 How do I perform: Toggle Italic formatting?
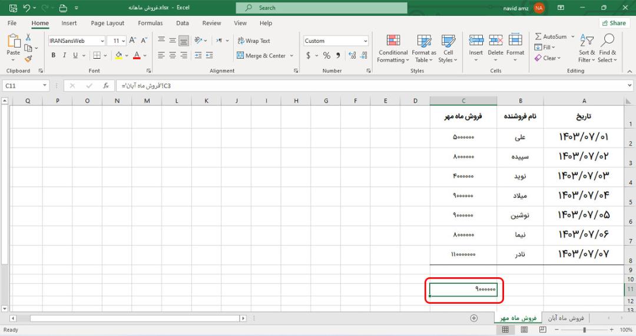64,55
